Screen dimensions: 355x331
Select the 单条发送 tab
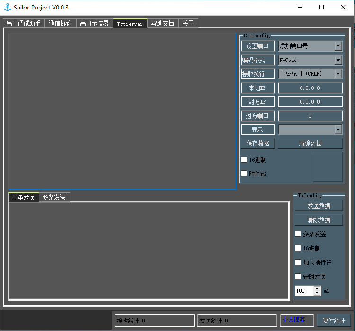(24, 197)
